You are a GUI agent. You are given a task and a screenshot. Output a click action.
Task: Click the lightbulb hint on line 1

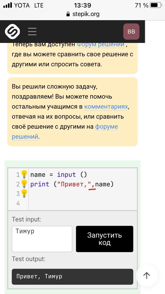coord(24,174)
